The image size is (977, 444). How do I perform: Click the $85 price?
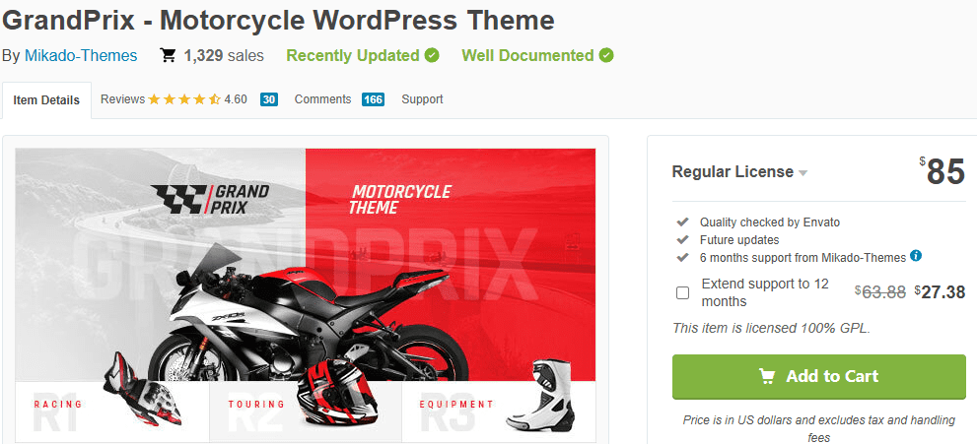coord(942,171)
